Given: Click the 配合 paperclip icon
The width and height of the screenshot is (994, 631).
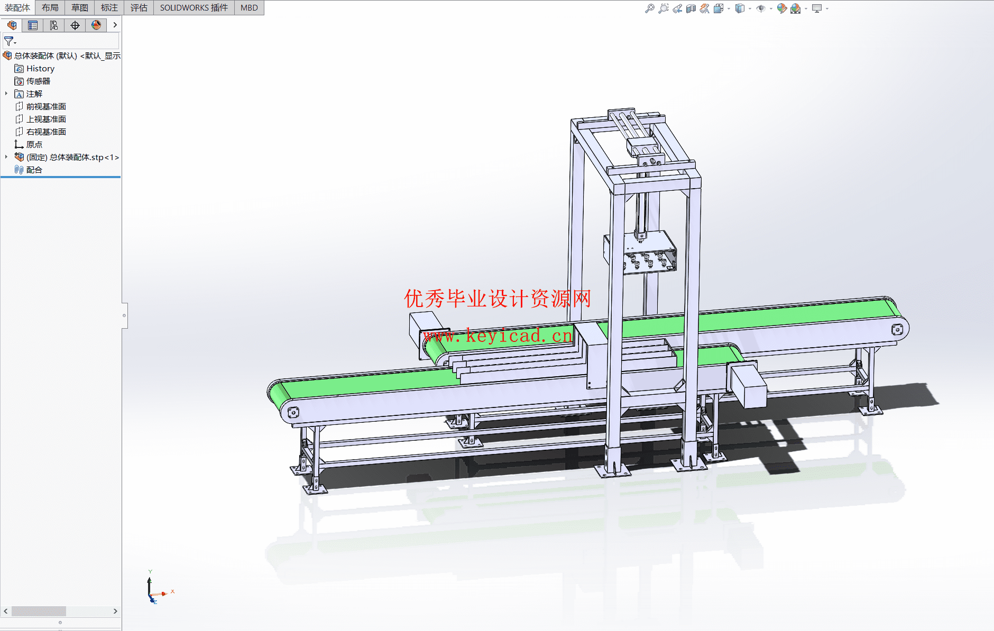Looking at the screenshot, I should pos(19,170).
